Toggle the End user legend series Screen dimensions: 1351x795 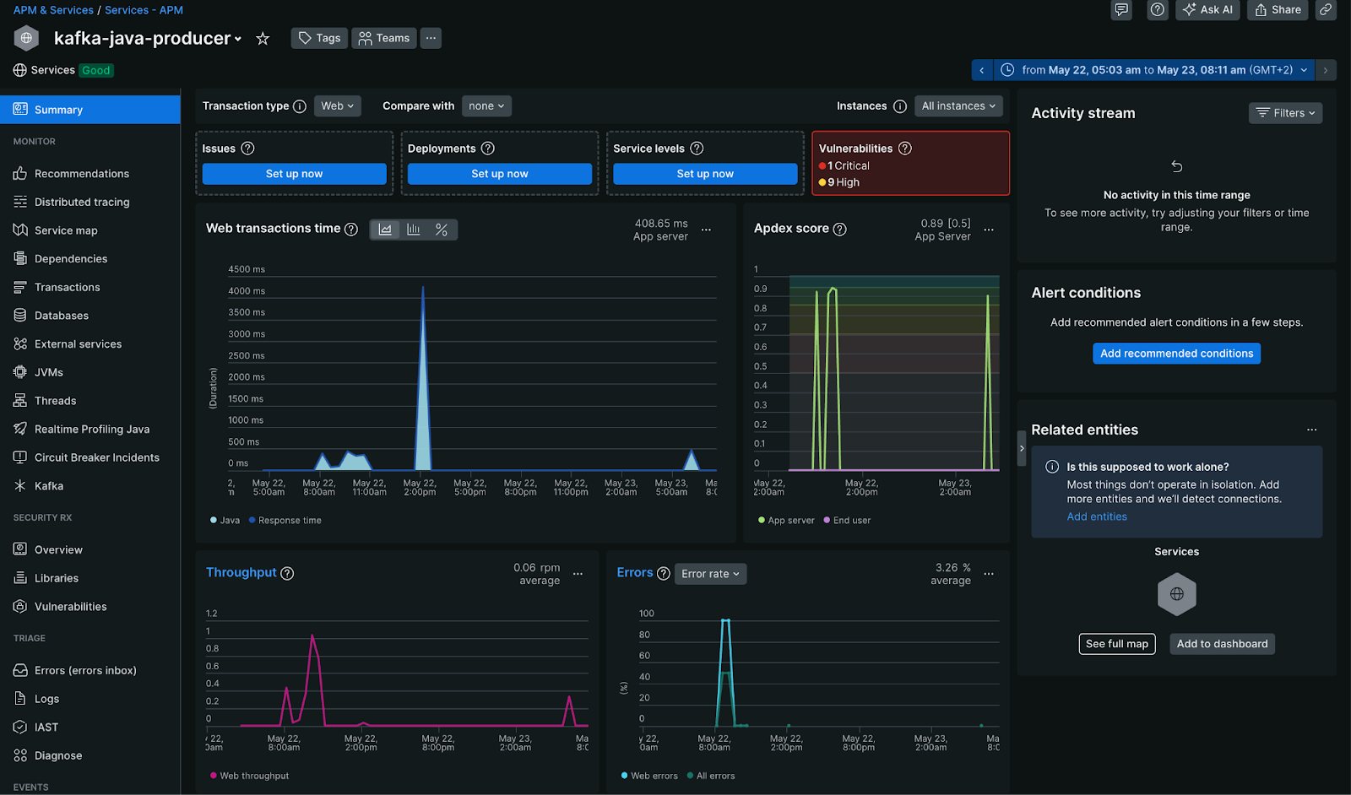pos(847,521)
